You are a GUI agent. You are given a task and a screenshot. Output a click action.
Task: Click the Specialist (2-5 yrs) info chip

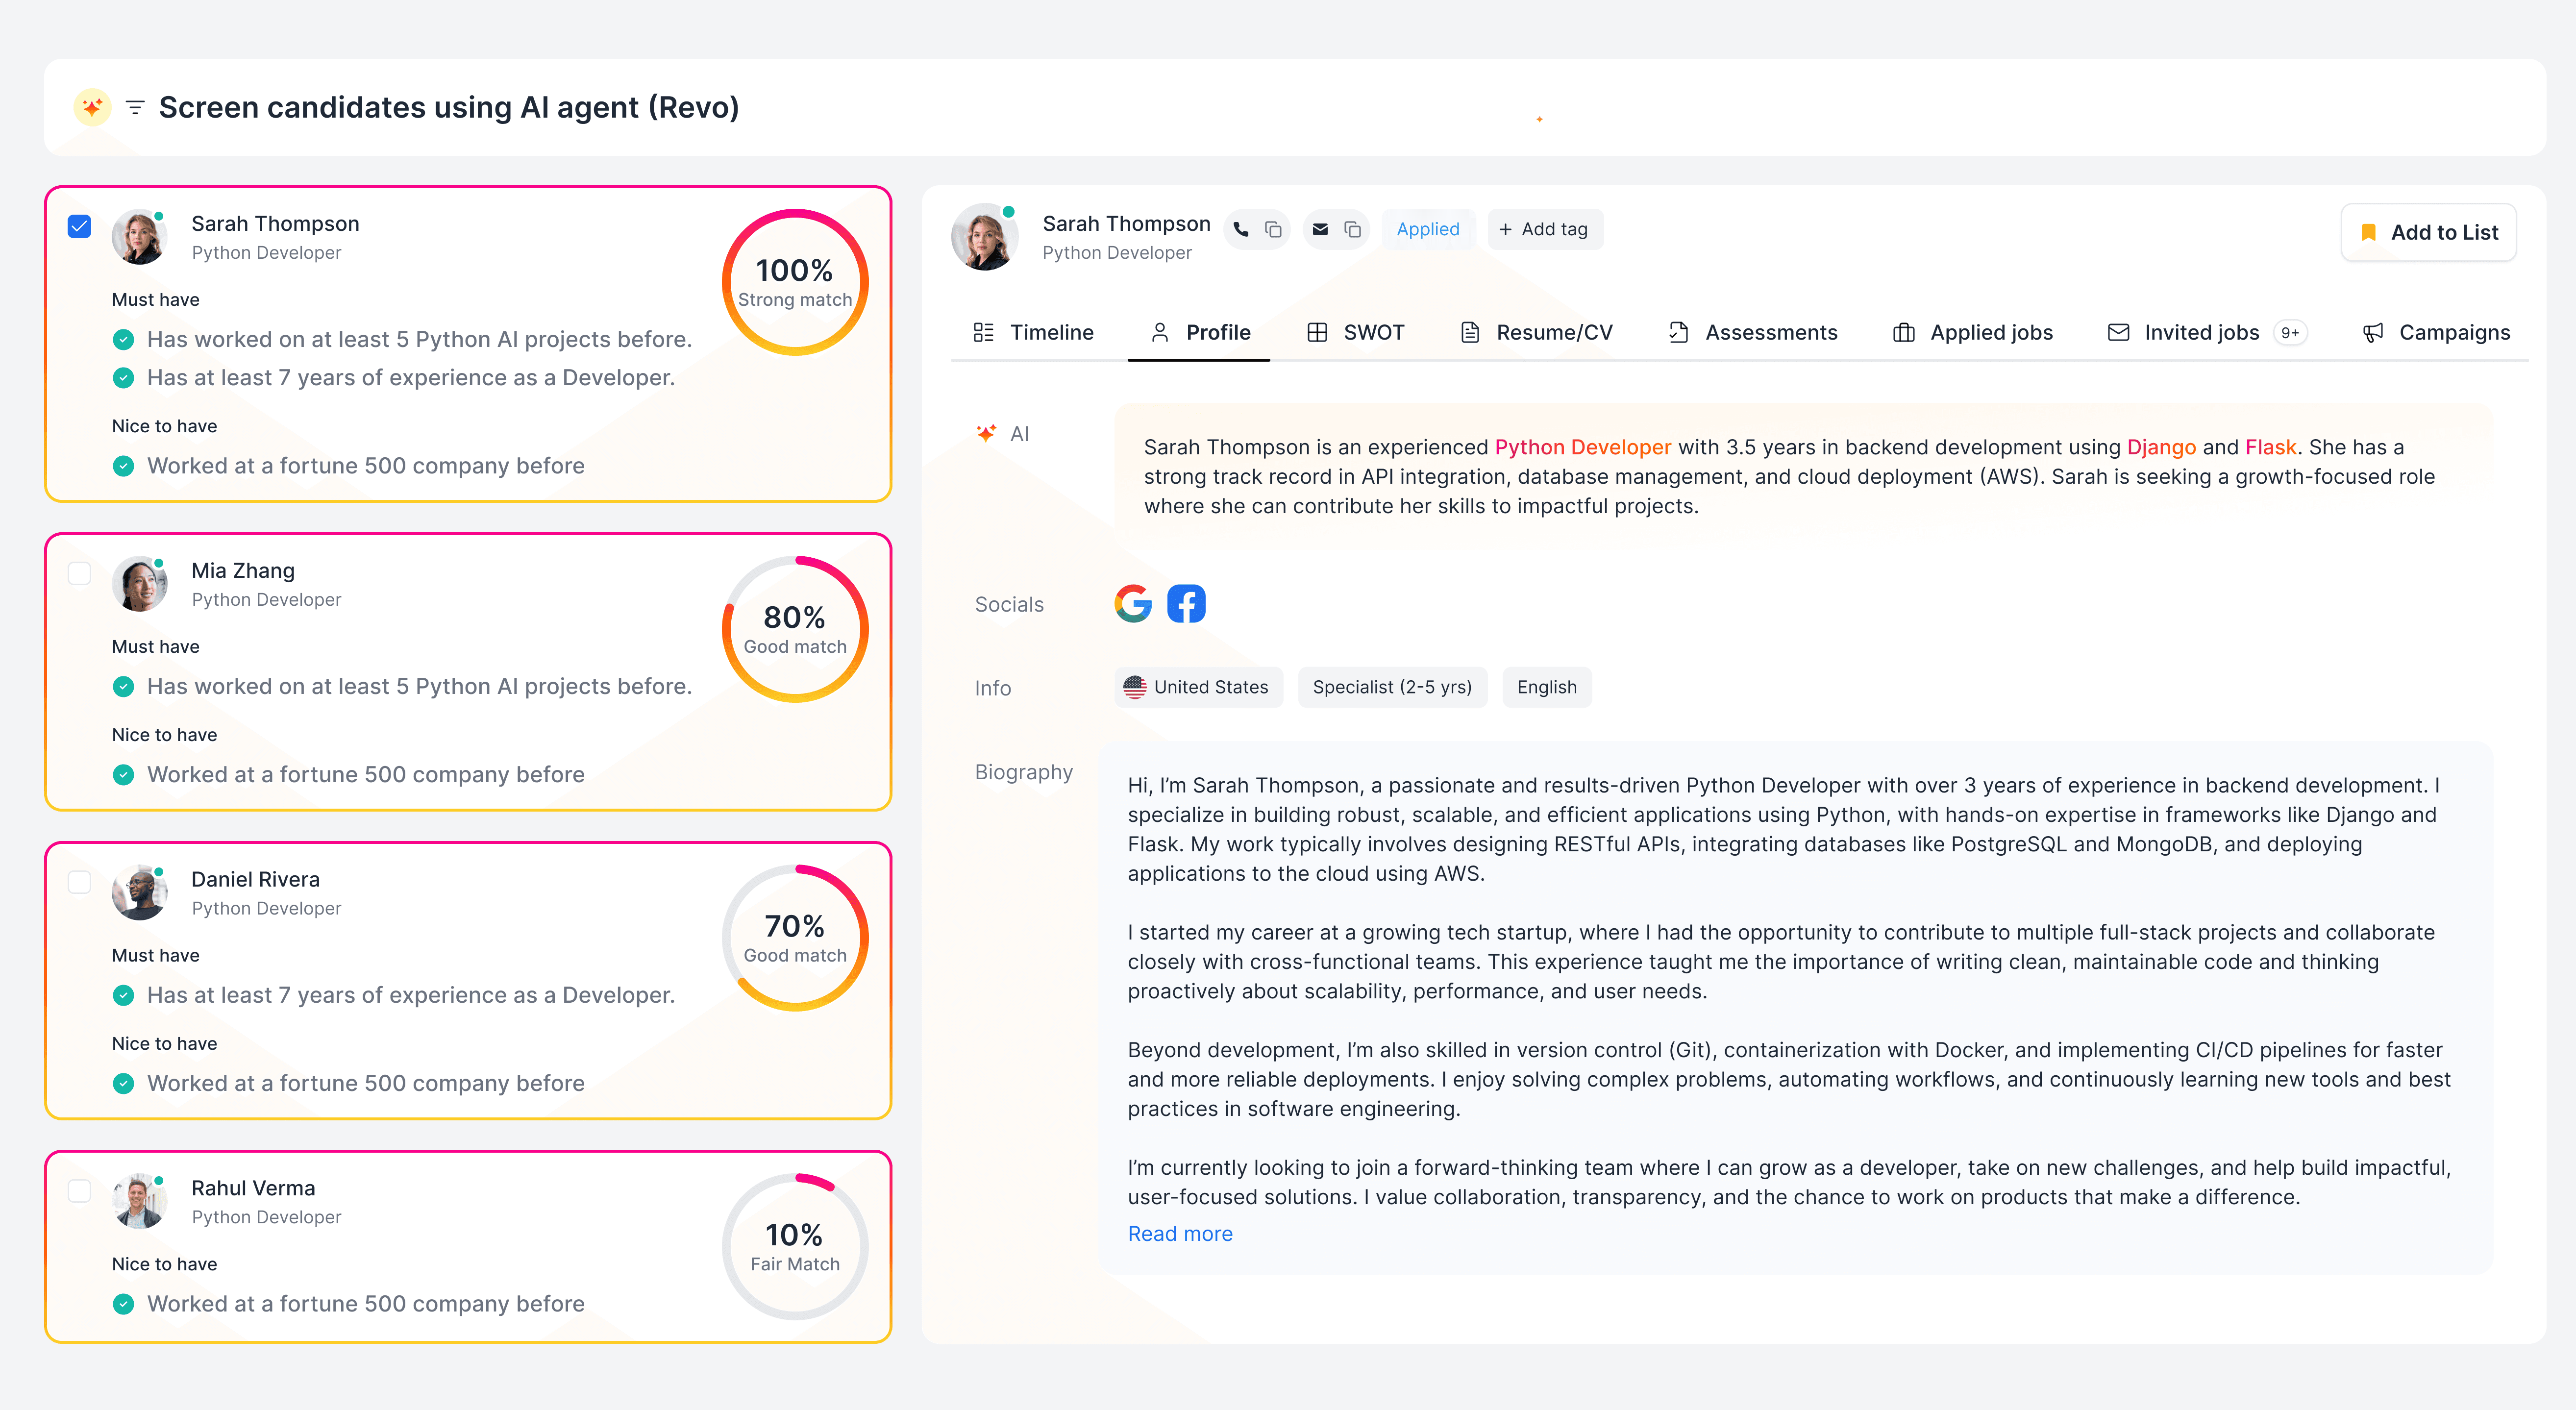(x=1392, y=687)
